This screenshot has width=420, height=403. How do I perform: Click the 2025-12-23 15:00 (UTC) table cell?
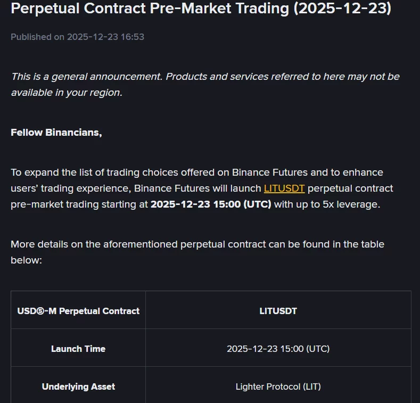(x=278, y=349)
